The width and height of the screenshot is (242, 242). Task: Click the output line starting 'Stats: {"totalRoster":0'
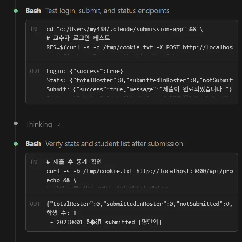tap(140, 80)
